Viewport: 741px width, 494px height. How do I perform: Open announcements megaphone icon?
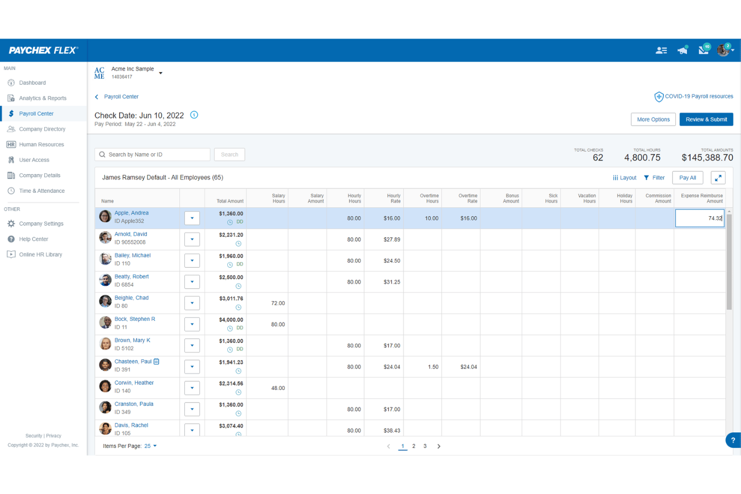[x=682, y=50]
